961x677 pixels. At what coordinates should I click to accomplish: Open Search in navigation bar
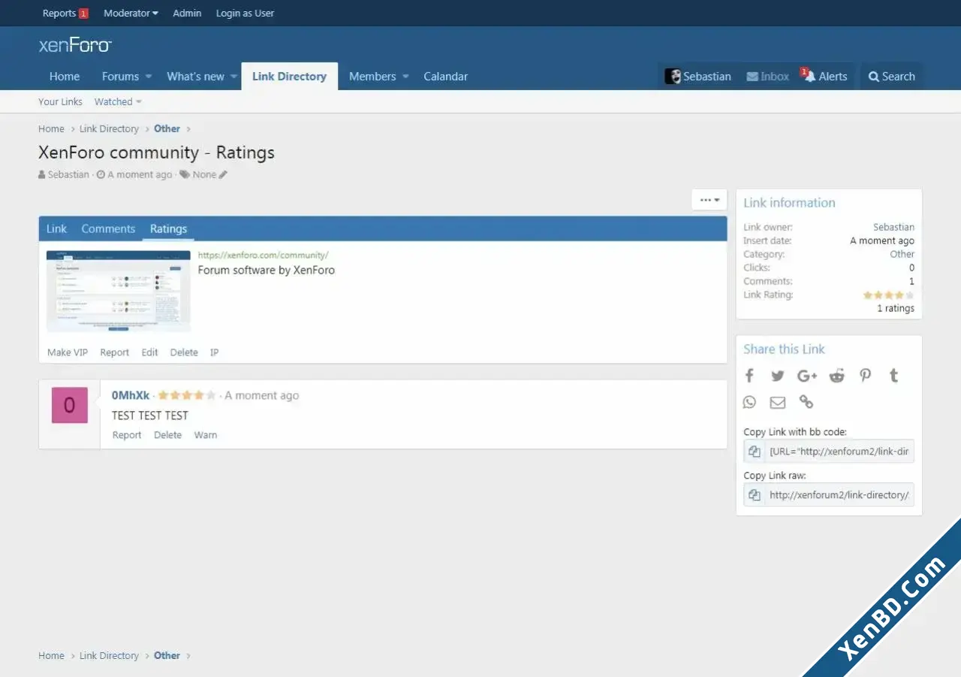[x=891, y=77]
